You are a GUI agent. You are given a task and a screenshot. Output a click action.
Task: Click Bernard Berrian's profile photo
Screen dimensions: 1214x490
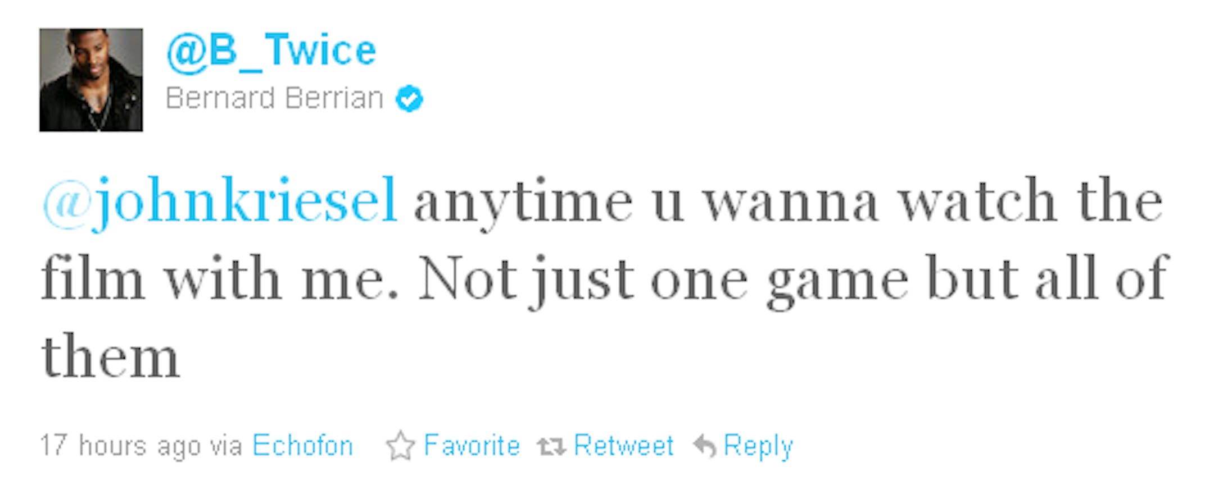tap(91, 80)
